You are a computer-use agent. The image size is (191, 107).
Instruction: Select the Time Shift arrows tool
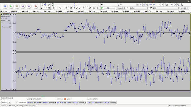(x=45, y=8)
